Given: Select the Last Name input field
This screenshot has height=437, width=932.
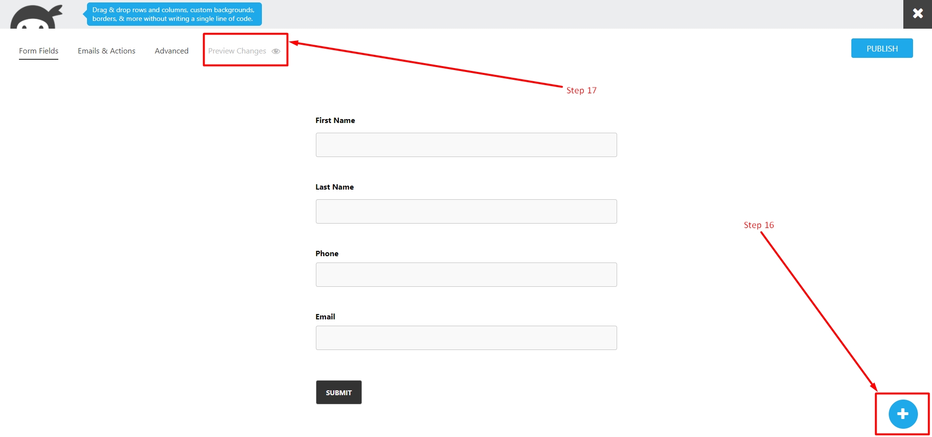Looking at the screenshot, I should [466, 211].
